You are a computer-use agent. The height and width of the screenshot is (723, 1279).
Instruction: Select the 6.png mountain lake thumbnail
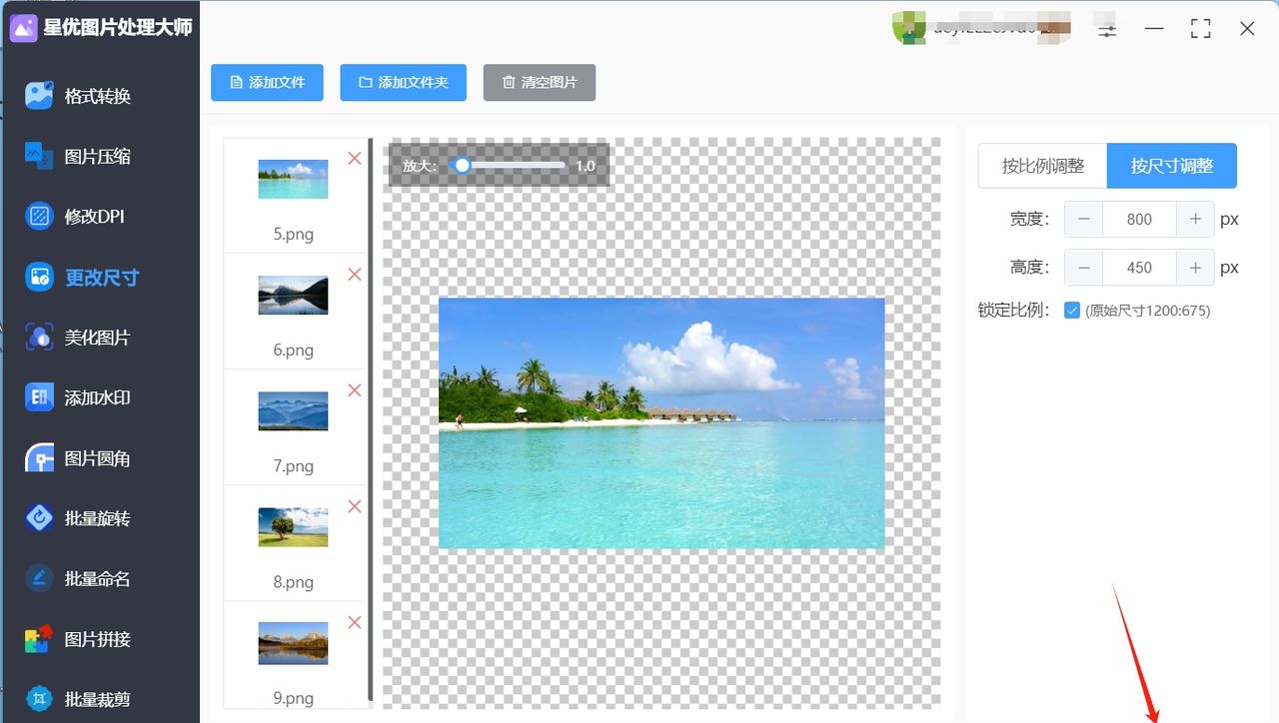pos(293,296)
